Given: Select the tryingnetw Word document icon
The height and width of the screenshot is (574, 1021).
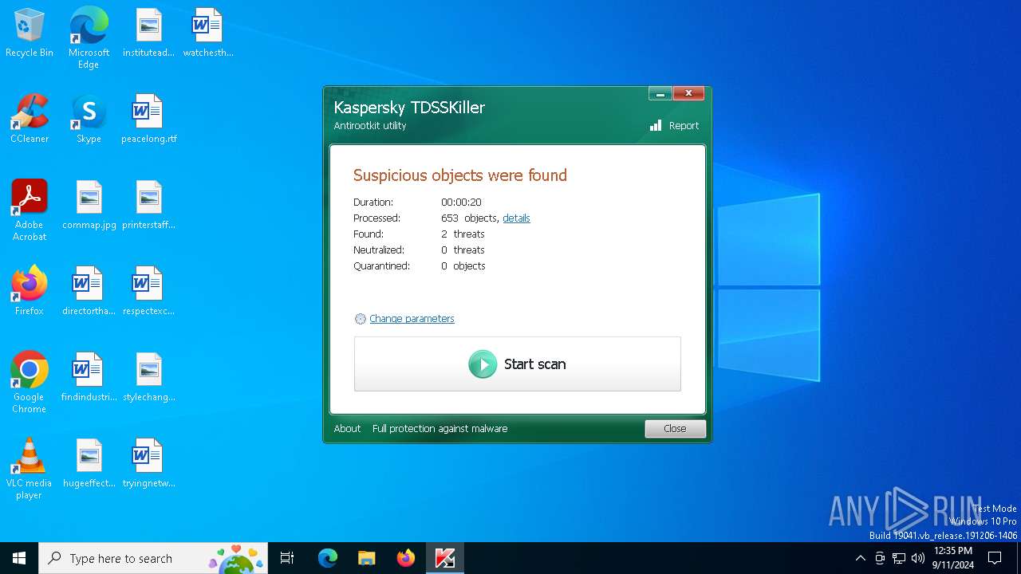Looking at the screenshot, I should (148, 464).
